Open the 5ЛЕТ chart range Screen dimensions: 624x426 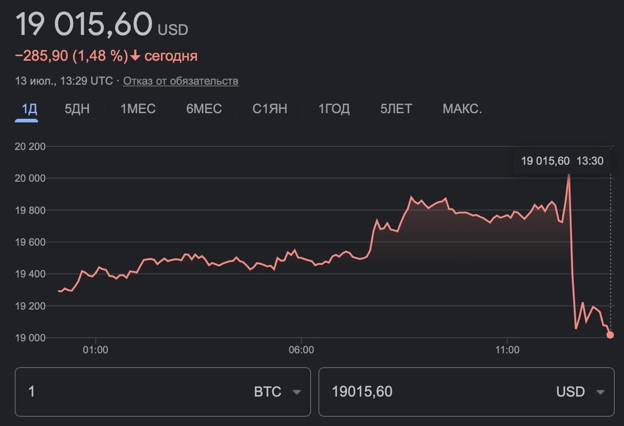(396, 109)
